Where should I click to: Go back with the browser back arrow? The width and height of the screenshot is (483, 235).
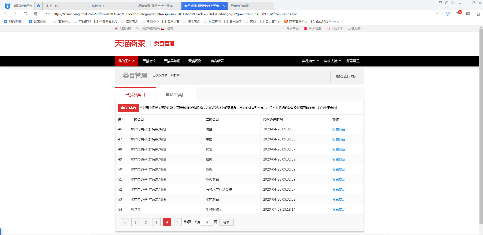(x=5, y=14)
